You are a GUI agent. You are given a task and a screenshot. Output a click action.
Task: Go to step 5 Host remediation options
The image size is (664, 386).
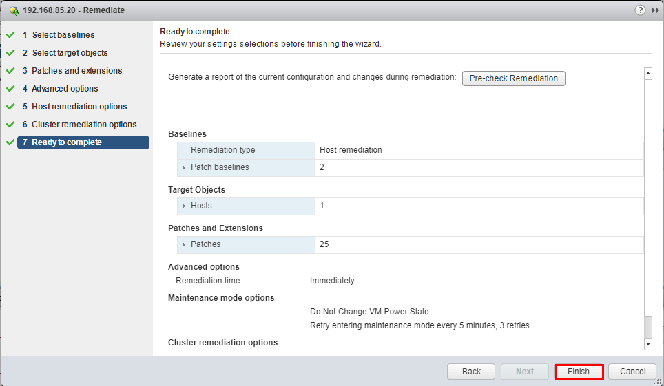(x=79, y=107)
